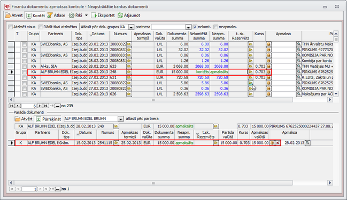Open the Atlase filter tool
The width and height of the screenshot is (347, 200).
[x=56, y=15]
